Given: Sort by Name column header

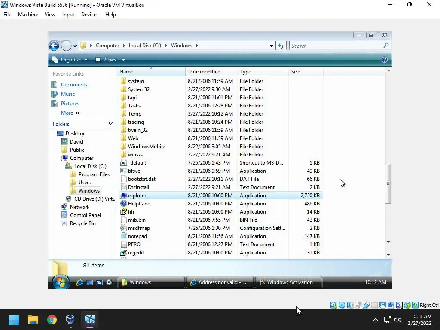Looking at the screenshot, I should tap(151, 72).
